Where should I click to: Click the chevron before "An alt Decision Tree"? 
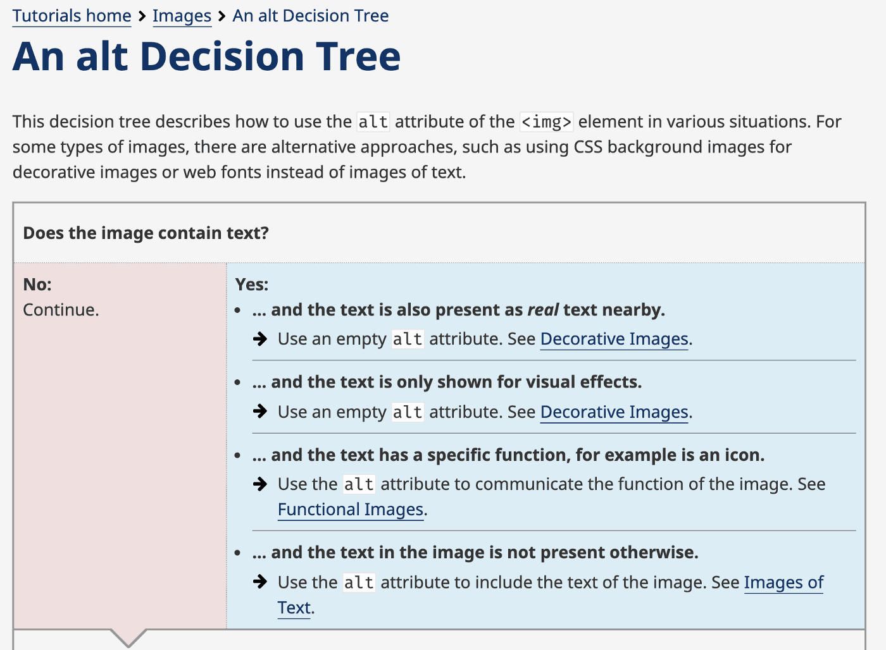(221, 16)
